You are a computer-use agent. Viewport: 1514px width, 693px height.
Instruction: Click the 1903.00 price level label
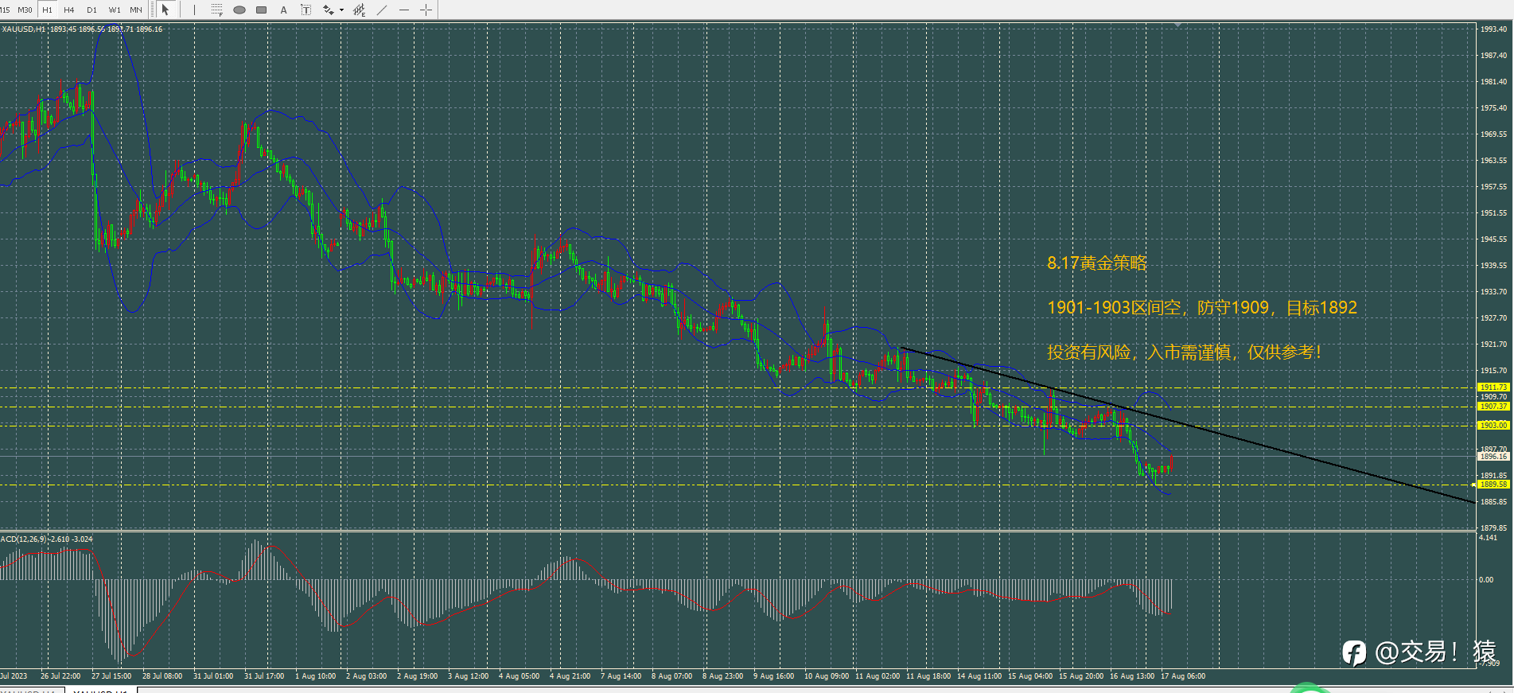click(x=1493, y=426)
